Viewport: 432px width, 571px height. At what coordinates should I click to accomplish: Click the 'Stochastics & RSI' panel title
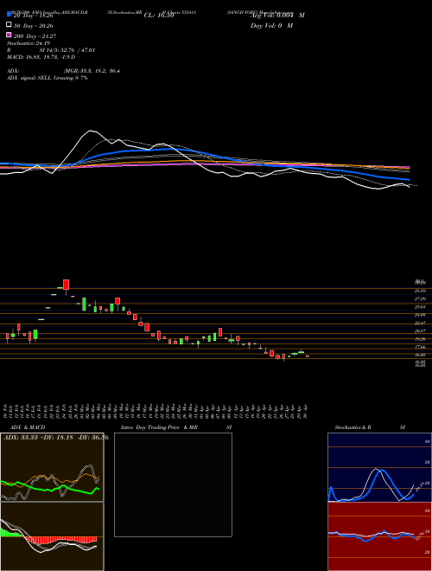pyautogui.click(x=370, y=427)
